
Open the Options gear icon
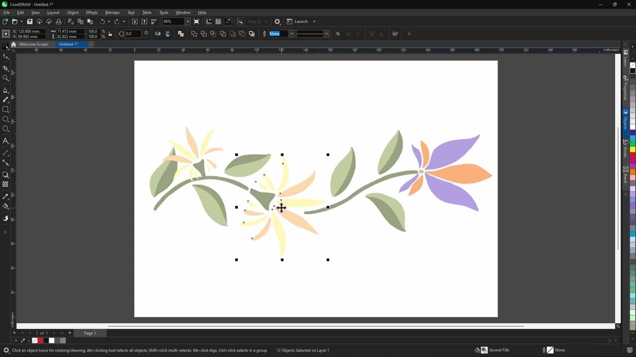click(x=277, y=21)
